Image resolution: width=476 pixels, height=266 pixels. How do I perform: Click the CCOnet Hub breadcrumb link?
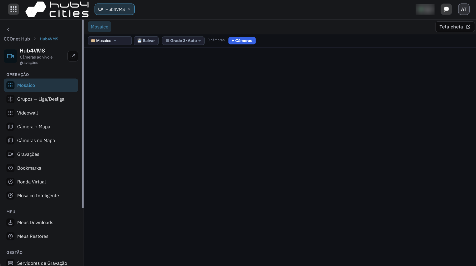pyautogui.click(x=17, y=39)
